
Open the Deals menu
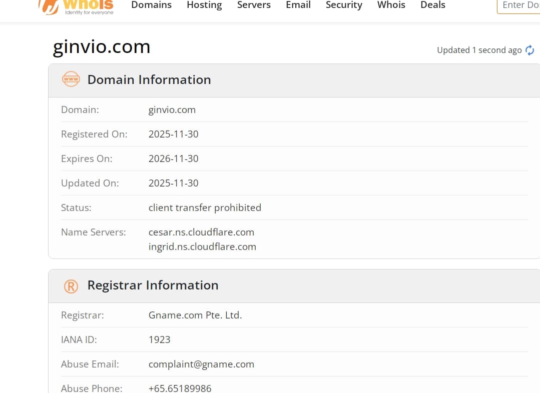[x=433, y=5]
